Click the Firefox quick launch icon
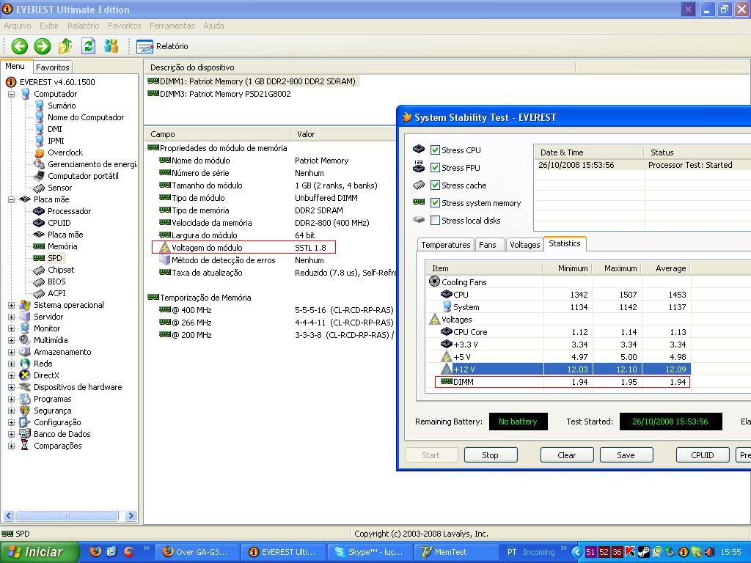 [x=95, y=551]
